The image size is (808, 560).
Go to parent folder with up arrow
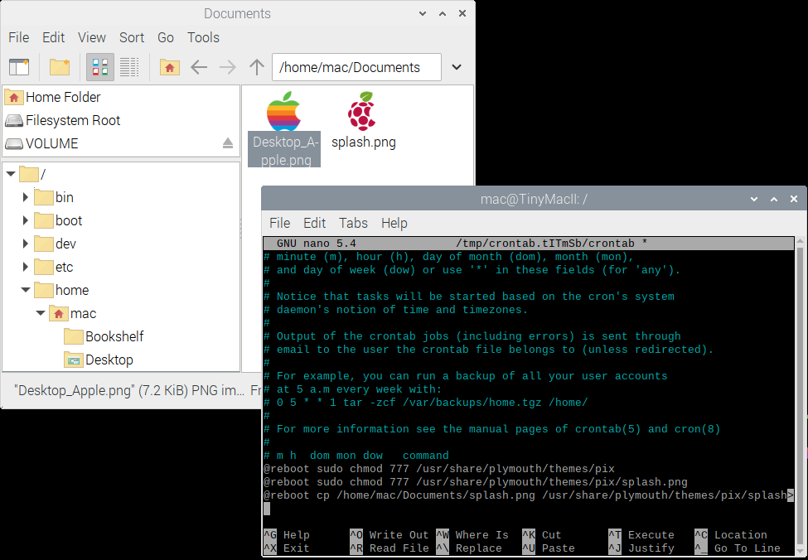point(257,67)
